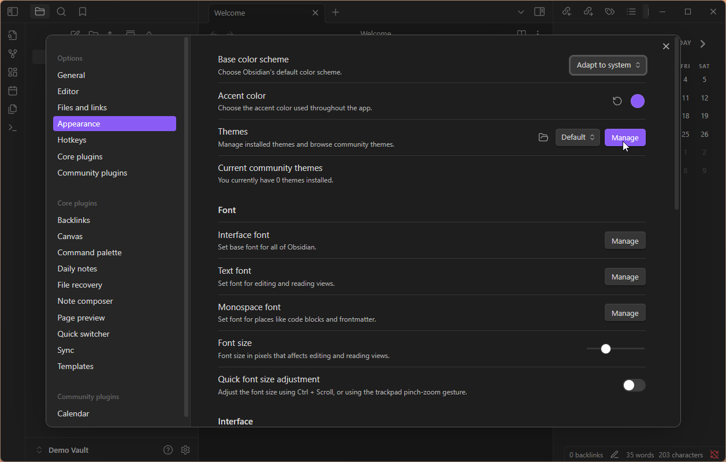The image size is (726, 462).
Task: Open File recovery plugin options
Action: (x=114, y=285)
